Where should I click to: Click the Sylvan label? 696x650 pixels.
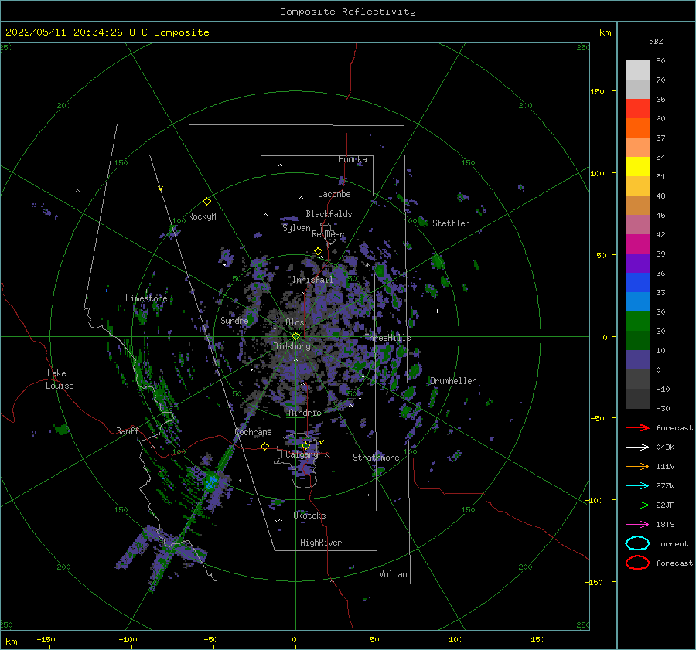[x=296, y=228]
